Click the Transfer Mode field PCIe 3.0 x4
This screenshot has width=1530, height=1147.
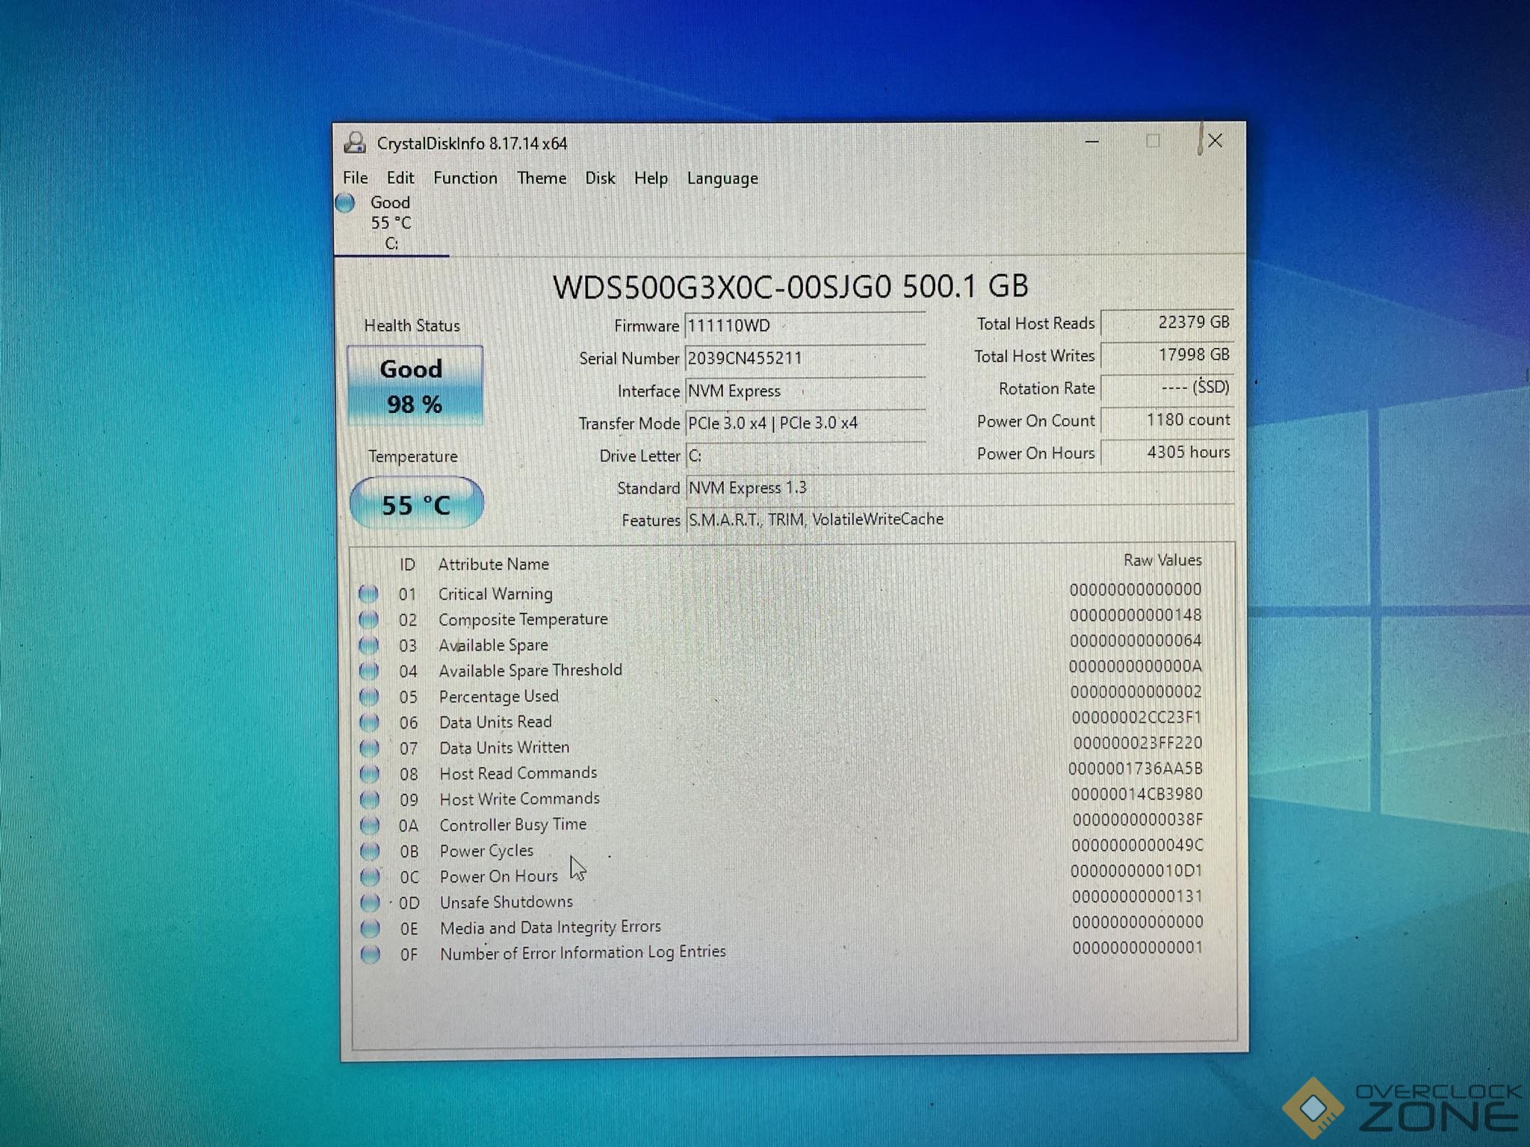pyautogui.click(x=805, y=423)
